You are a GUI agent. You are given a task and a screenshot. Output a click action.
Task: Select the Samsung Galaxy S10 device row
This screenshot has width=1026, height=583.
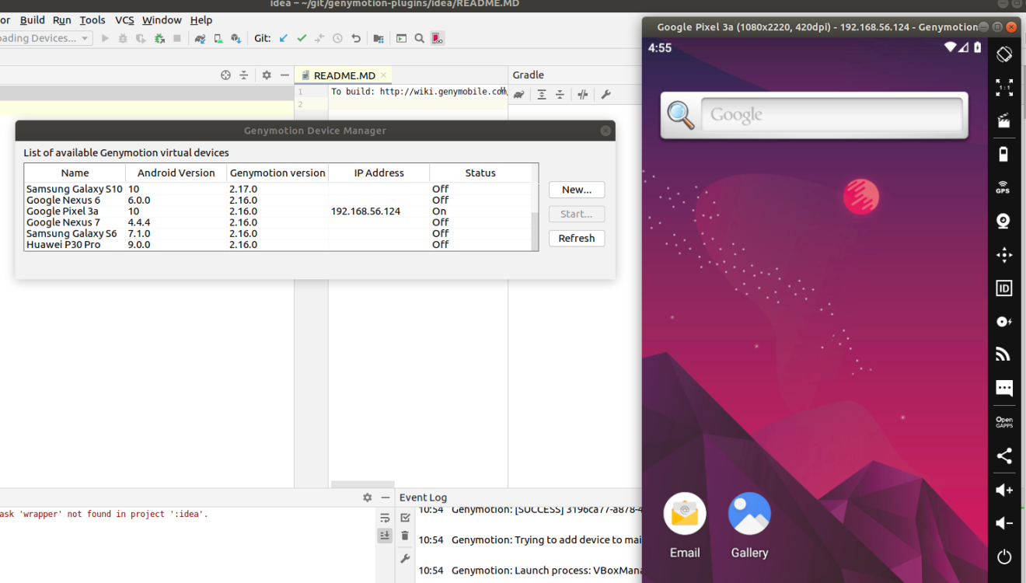[x=75, y=188]
